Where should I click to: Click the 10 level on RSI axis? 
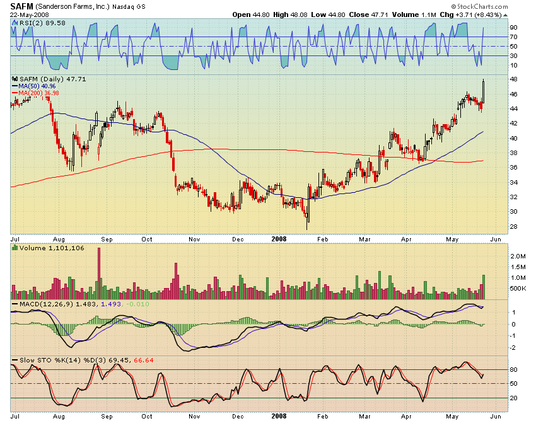[513, 66]
